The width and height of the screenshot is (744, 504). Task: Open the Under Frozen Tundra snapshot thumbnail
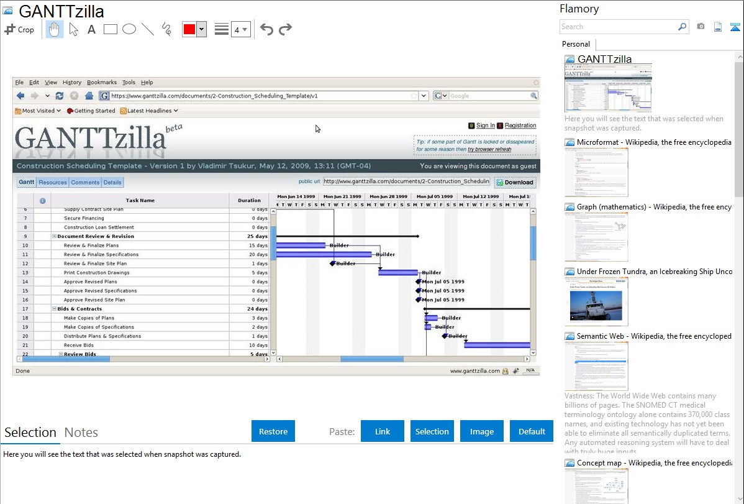(596, 301)
